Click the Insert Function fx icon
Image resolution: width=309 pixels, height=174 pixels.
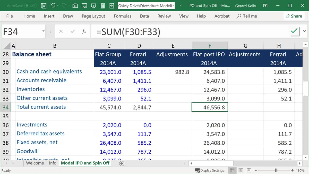84,31
